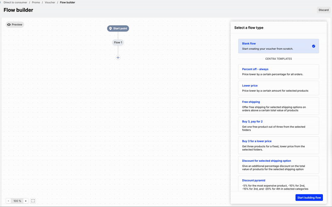Select the Flow 1 node
The image size is (332, 207).
(x=118, y=42)
